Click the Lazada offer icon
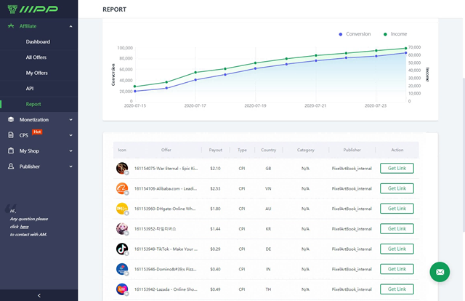465x301 pixels. point(121,289)
